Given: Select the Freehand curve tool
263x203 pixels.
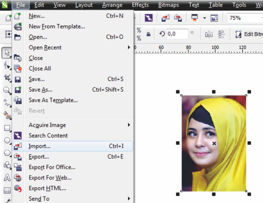Looking at the screenshot, I should click(x=7, y=103).
